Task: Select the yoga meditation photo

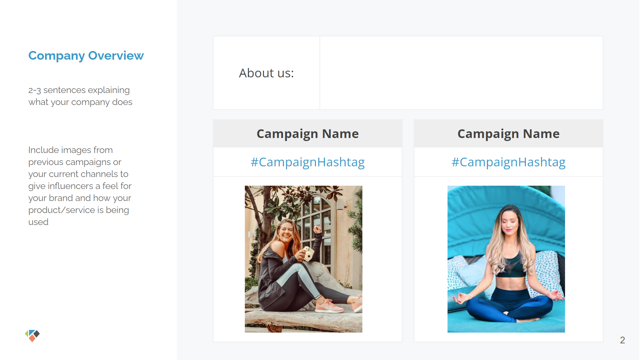Action: 506,259
